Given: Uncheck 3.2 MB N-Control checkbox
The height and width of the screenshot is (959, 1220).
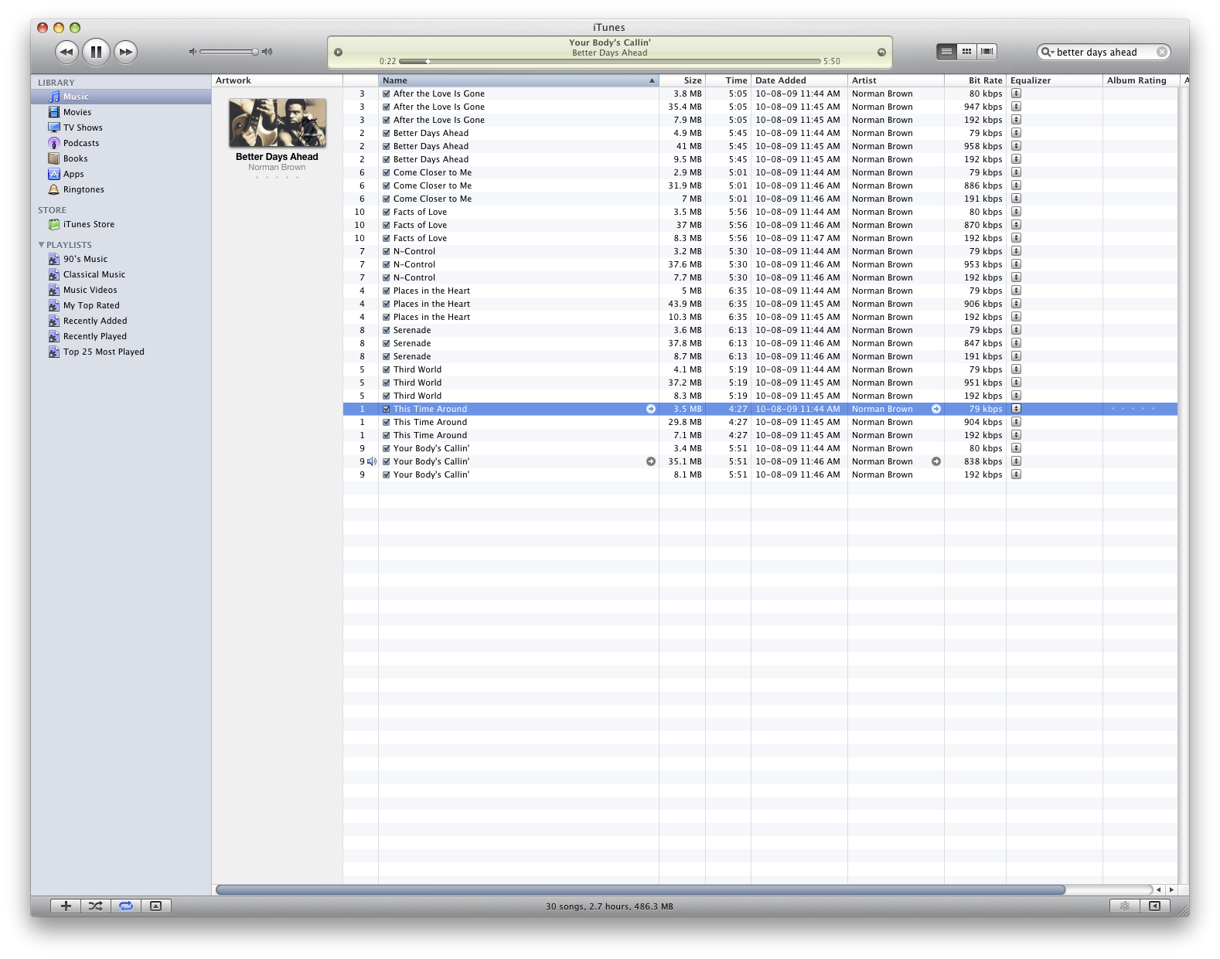Looking at the screenshot, I should pyautogui.click(x=387, y=251).
